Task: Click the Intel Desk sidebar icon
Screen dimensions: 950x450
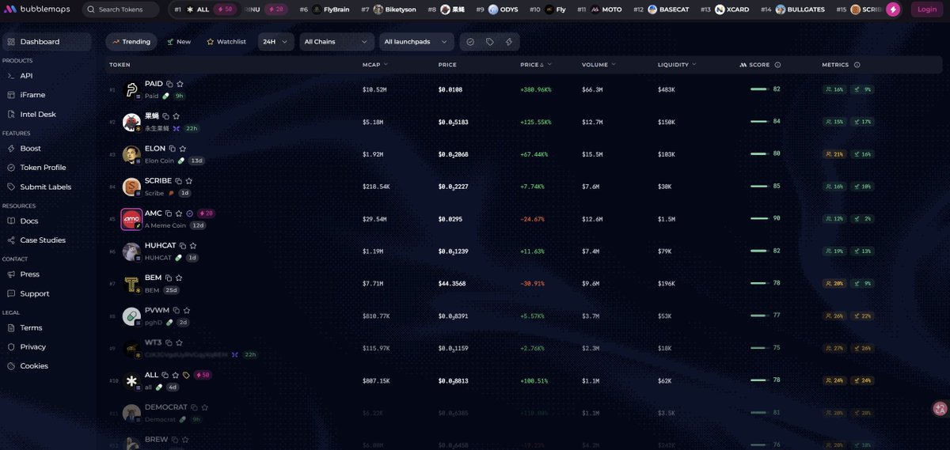Action: click(x=11, y=114)
